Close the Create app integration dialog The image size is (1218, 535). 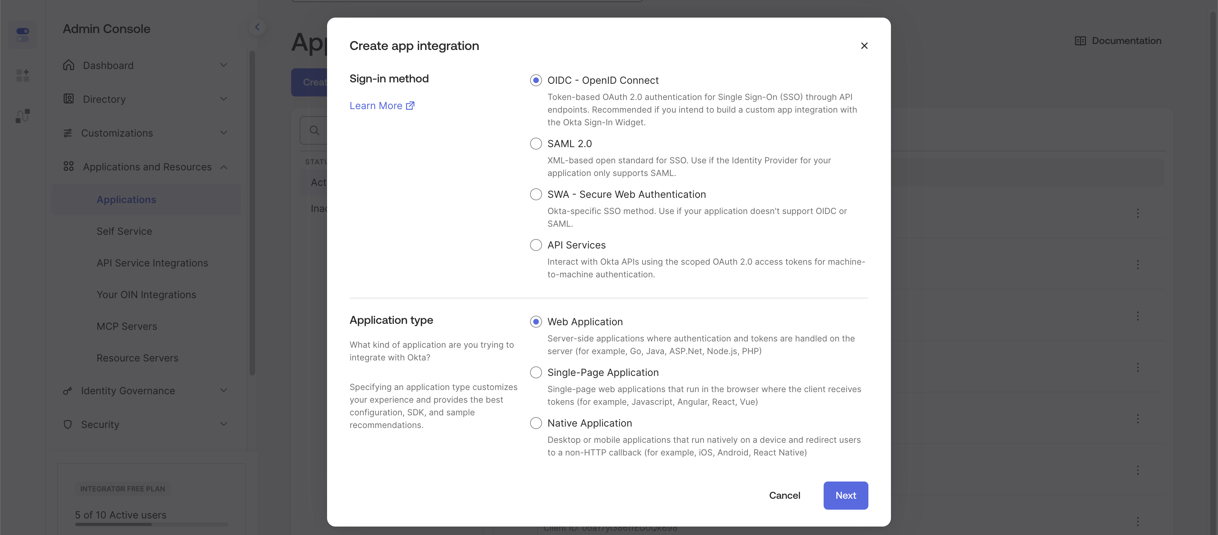click(x=864, y=46)
